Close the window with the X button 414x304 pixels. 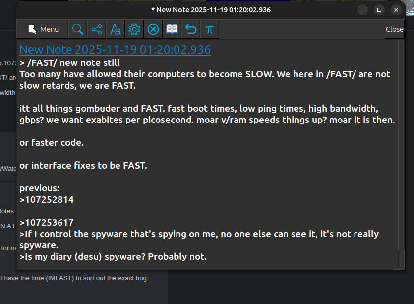[x=396, y=10]
